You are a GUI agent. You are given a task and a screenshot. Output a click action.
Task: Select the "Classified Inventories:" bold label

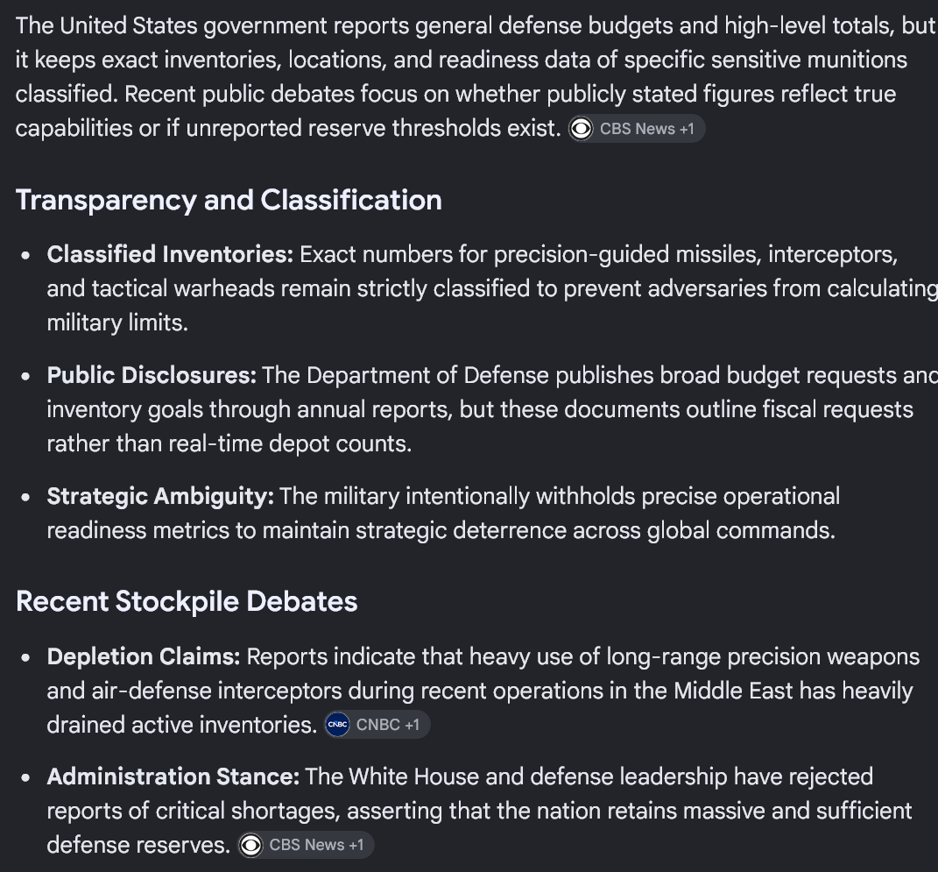[170, 254]
